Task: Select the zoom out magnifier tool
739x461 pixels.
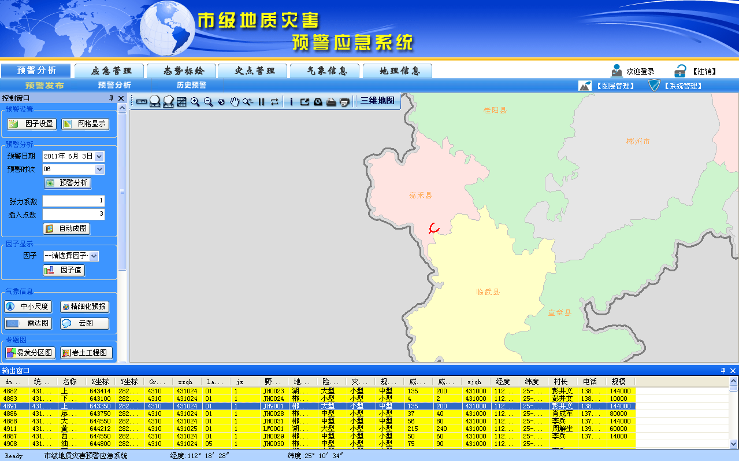Action: click(207, 101)
